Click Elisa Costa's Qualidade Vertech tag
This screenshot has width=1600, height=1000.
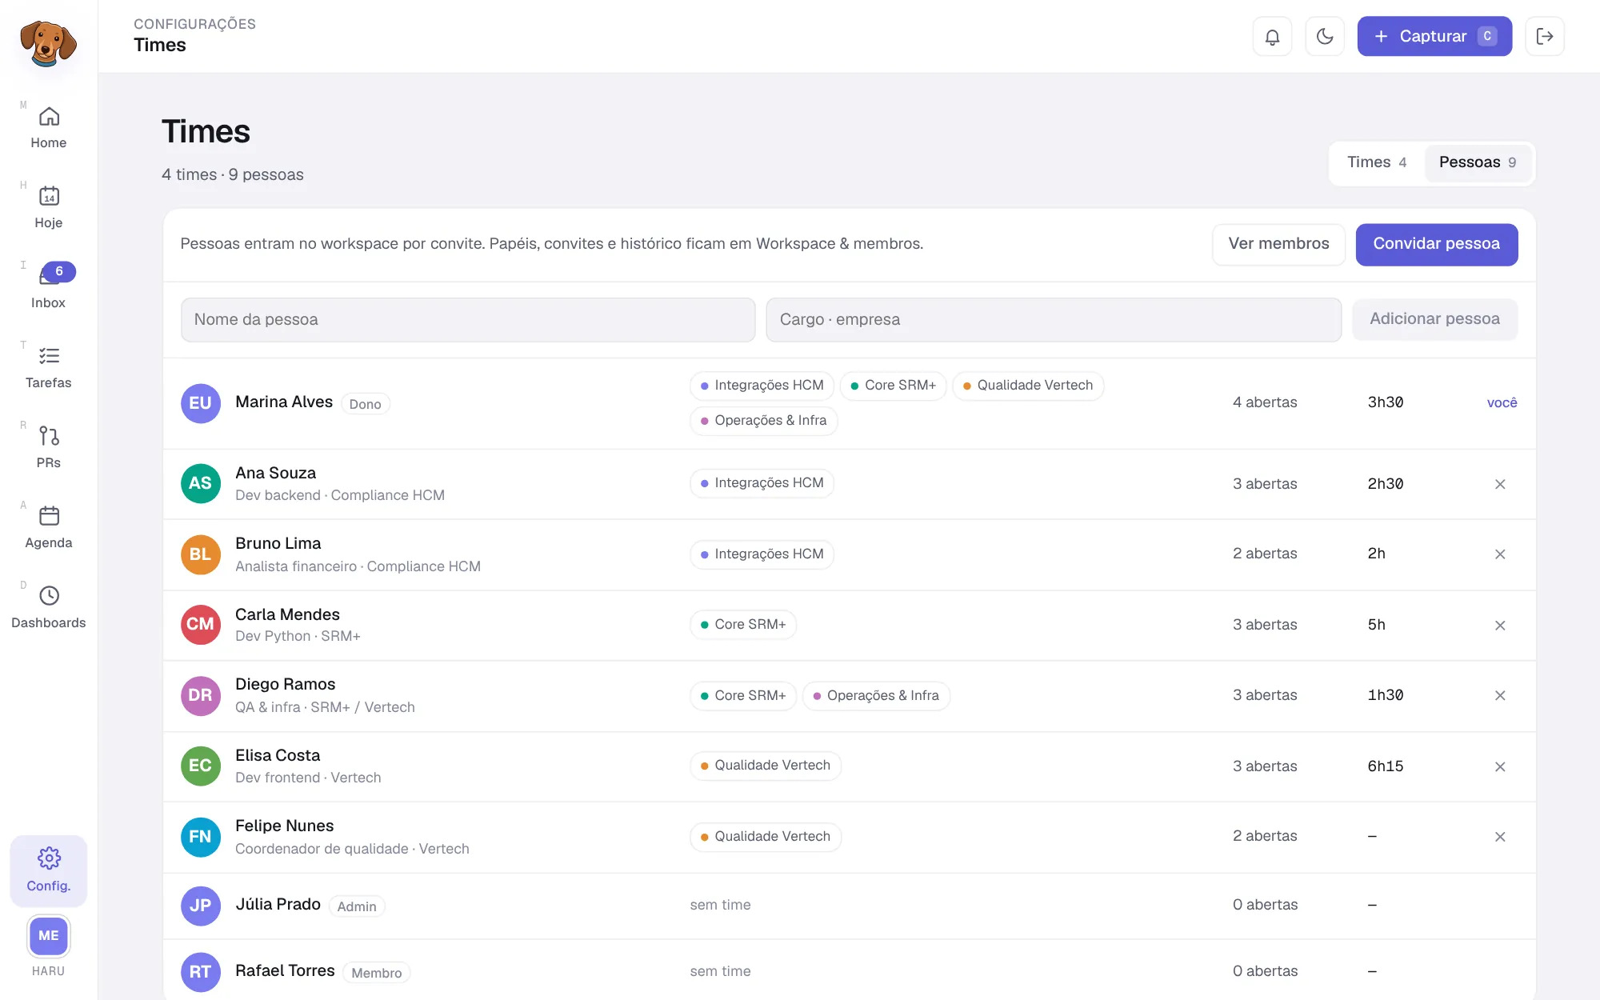pyautogui.click(x=766, y=766)
